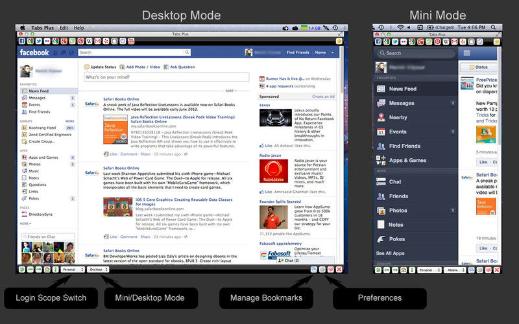Open the Desktop mode dropdown in Desktop Mode window
The height and width of the screenshot is (324, 519).
(x=98, y=270)
